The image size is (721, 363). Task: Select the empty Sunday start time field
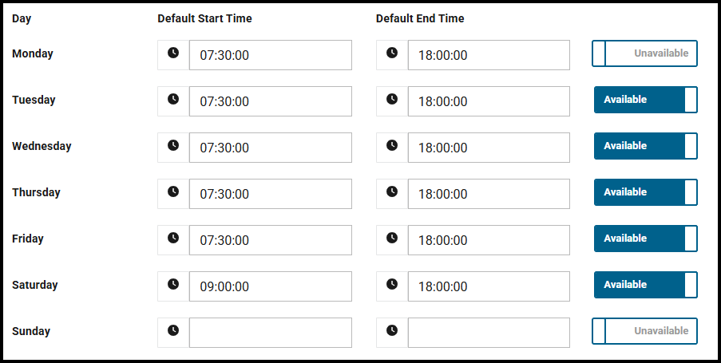[x=270, y=333]
